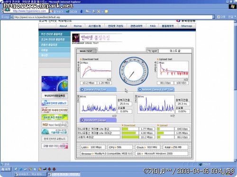Open the green sidebar banner link
The height and width of the screenshot is (177, 237).
[55, 117]
